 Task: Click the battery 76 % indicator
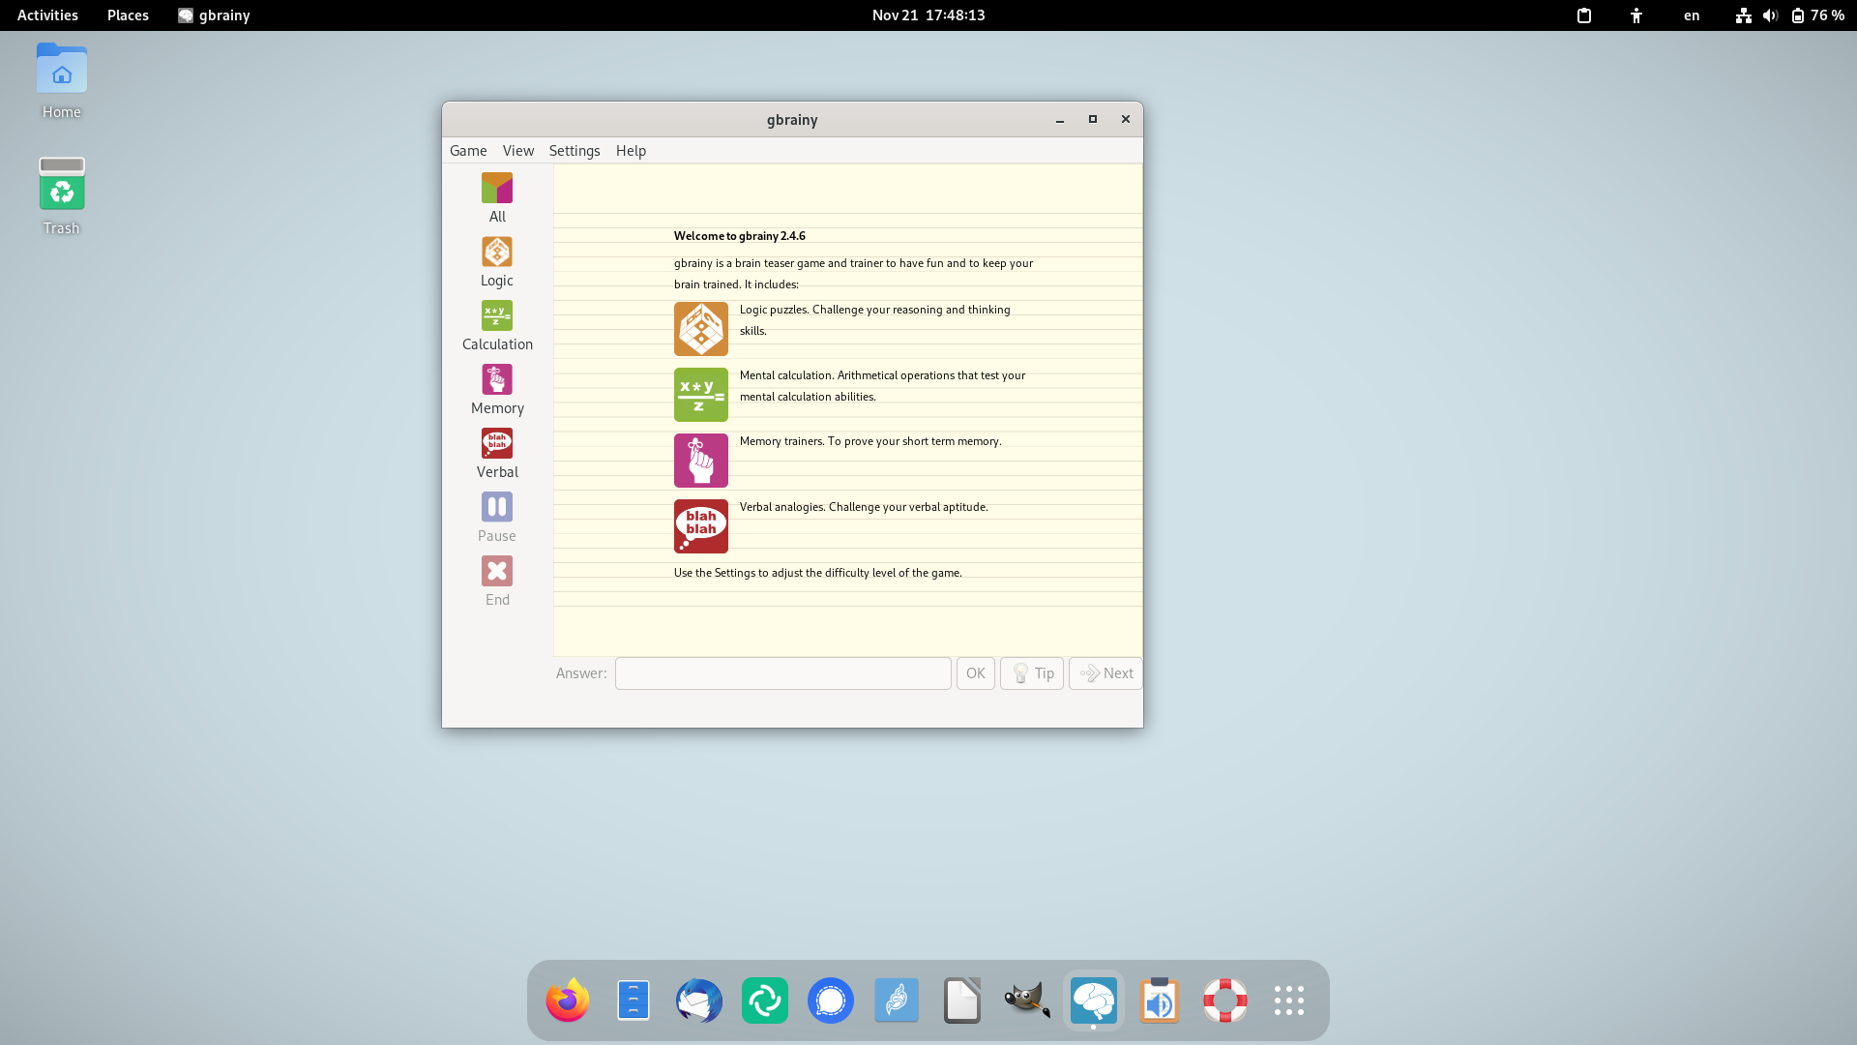point(1817,15)
